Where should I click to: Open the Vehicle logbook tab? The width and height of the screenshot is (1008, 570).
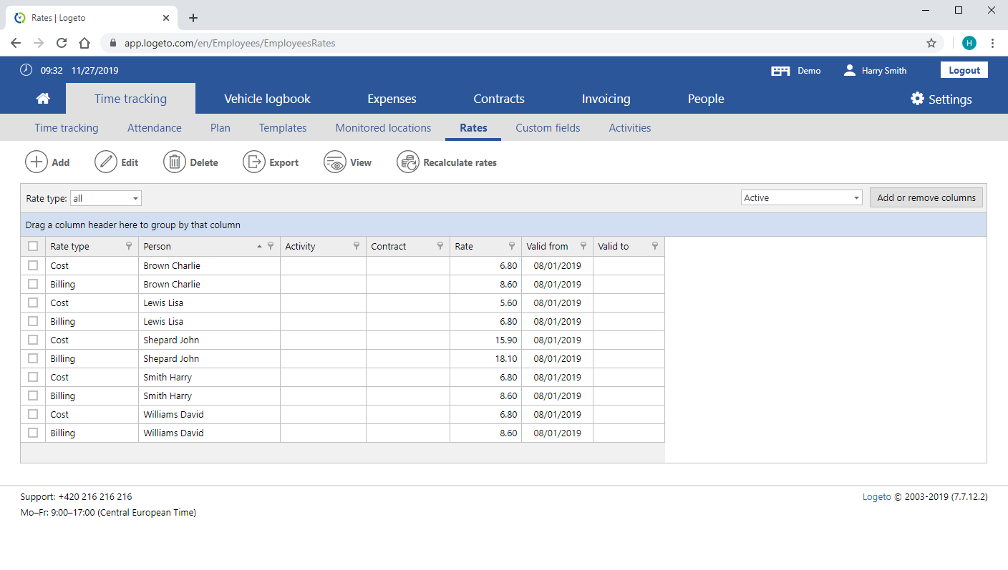click(268, 99)
